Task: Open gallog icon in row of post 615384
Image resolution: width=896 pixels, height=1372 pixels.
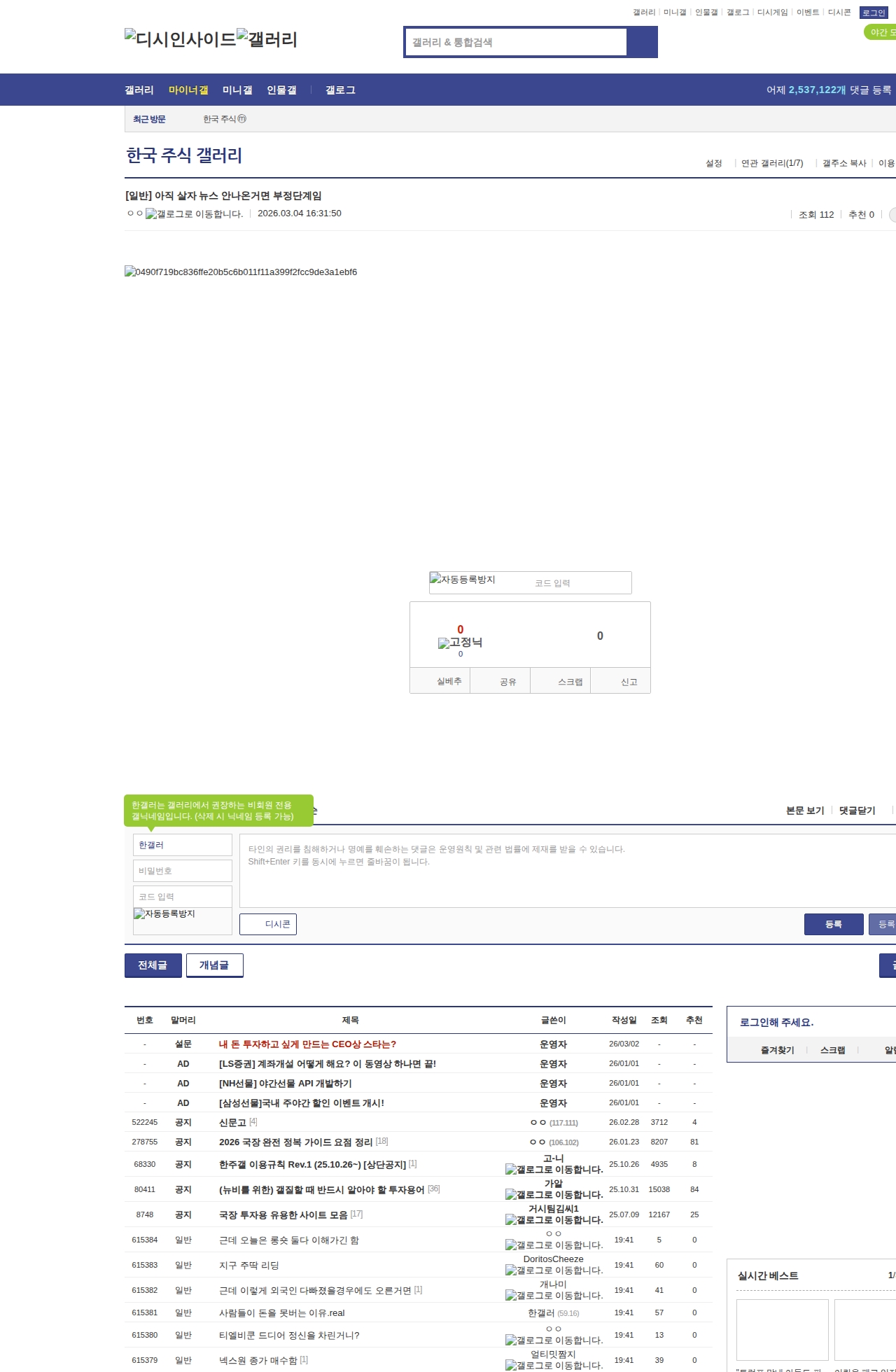Action: coord(554,1245)
